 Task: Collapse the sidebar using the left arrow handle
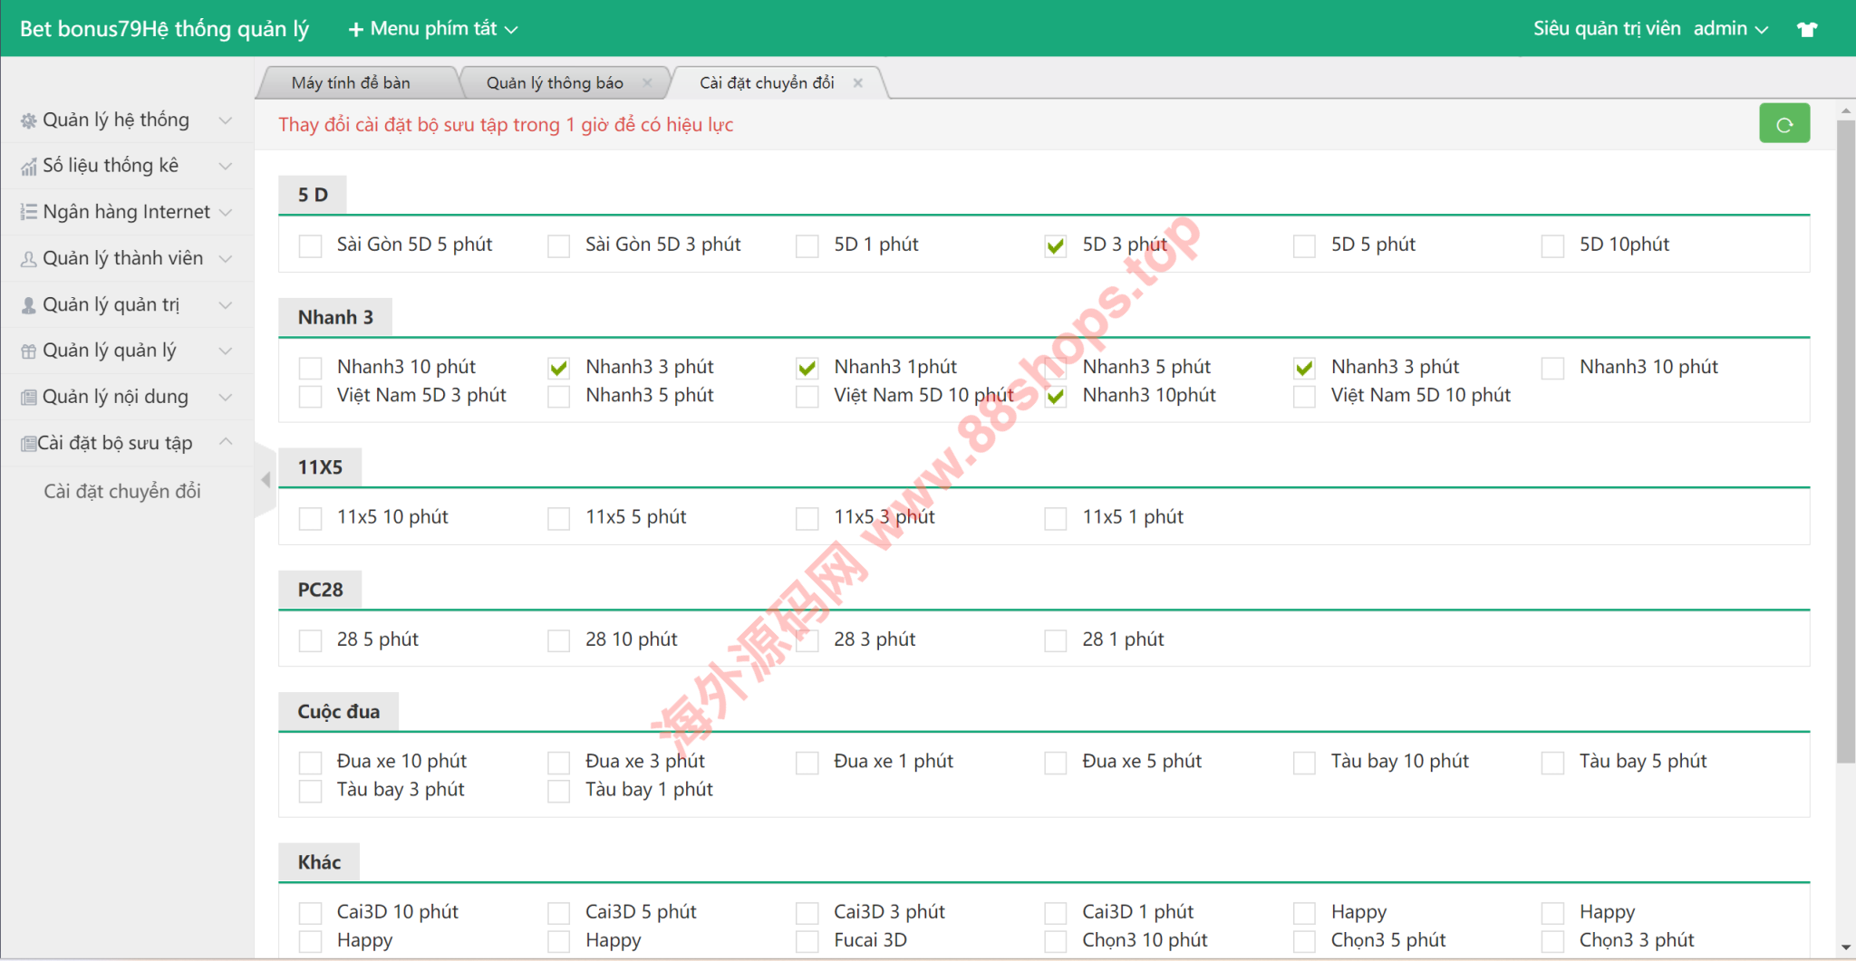click(266, 480)
